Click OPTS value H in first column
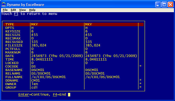 pyautogui.click(x=32, y=28)
